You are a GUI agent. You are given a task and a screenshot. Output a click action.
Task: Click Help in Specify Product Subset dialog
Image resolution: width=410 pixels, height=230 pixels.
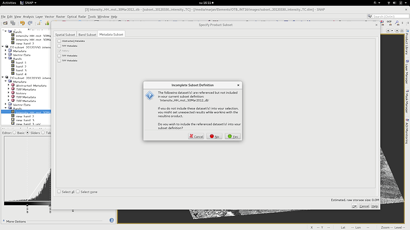pyautogui.click(x=375, y=206)
